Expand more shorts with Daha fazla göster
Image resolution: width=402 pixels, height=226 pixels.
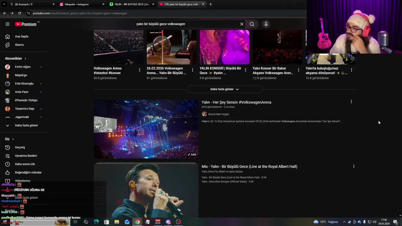(x=225, y=89)
